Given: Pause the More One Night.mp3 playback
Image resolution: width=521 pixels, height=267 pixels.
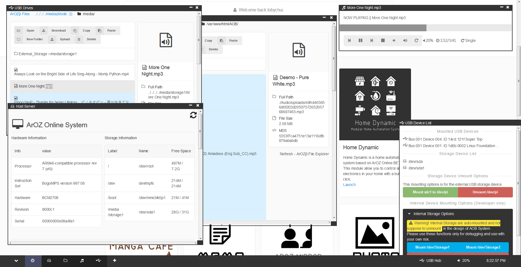Looking at the screenshot, I should click(360, 41).
